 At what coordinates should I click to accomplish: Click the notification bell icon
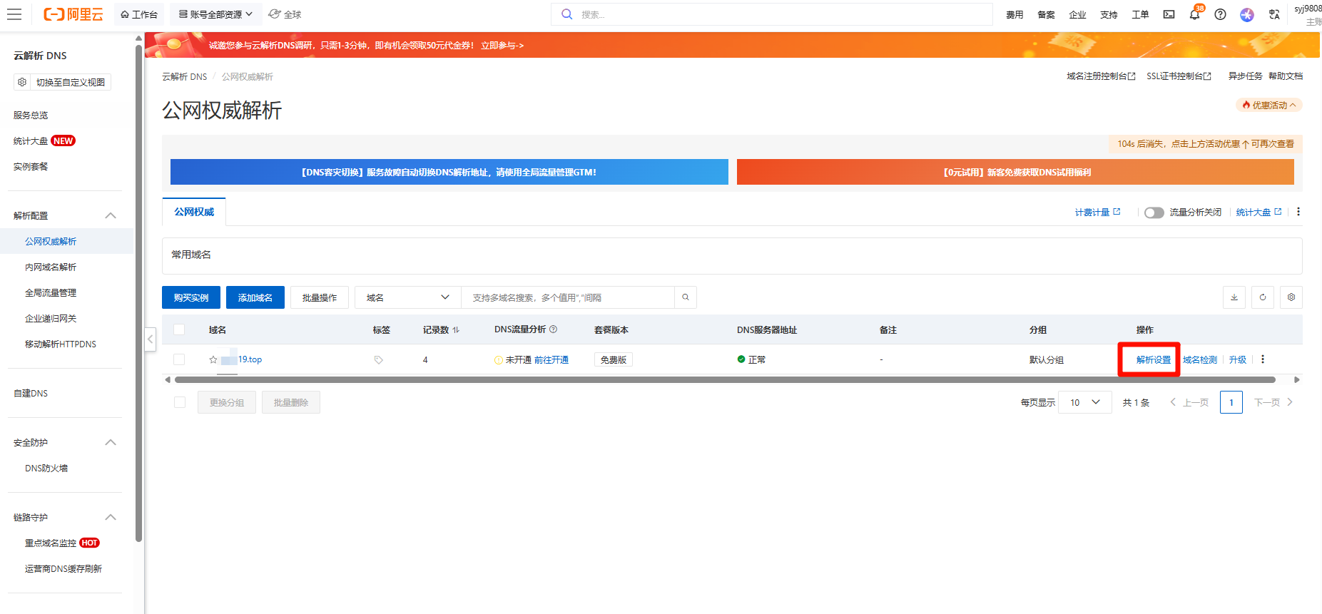(x=1194, y=15)
